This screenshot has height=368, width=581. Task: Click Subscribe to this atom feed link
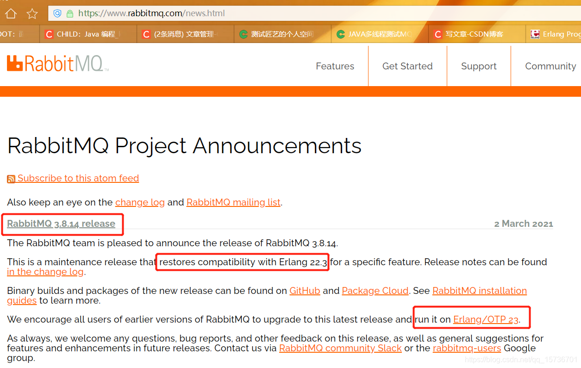tap(78, 178)
